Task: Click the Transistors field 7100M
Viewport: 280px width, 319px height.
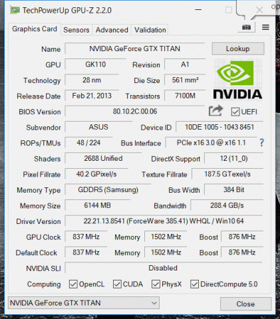Action: [185, 96]
